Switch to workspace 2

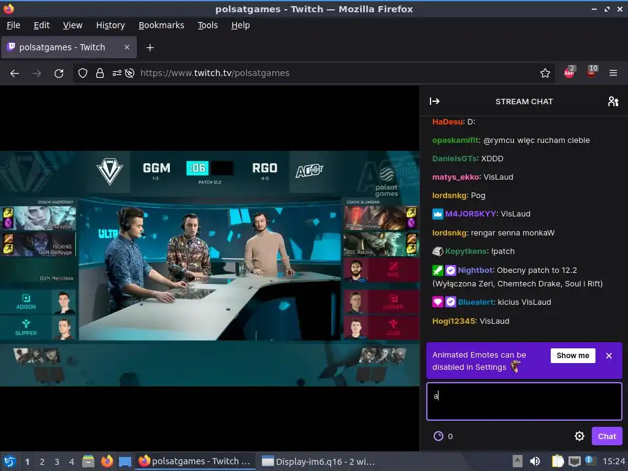pyautogui.click(x=42, y=462)
